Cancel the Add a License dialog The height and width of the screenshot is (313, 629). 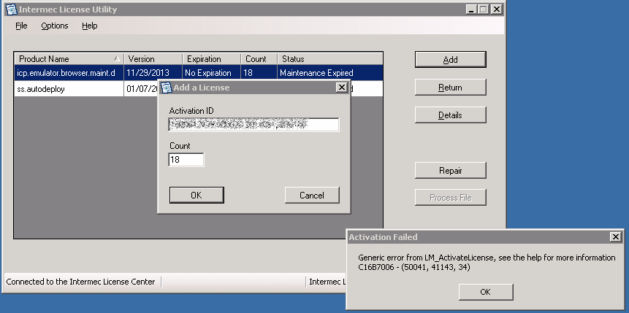coord(312,196)
